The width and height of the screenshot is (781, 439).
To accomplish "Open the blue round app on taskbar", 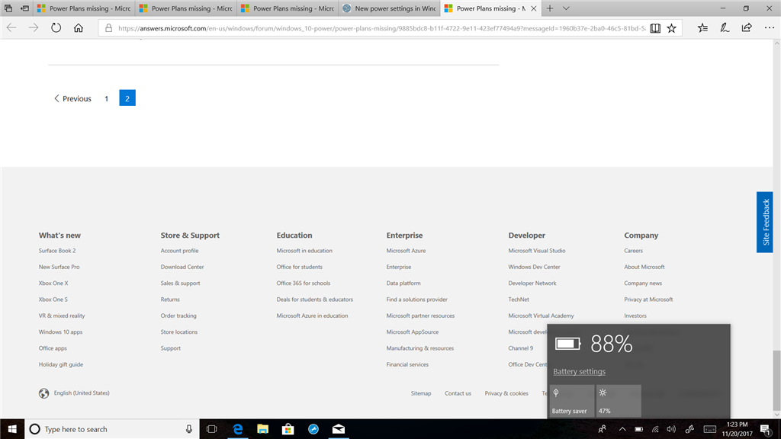I will tap(313, 429).
